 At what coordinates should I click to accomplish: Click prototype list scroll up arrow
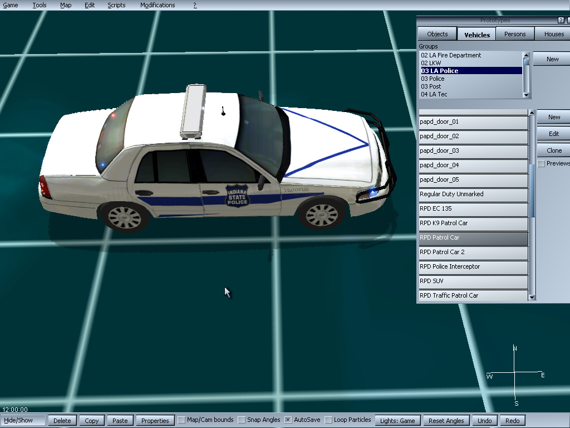[x=532, y=113]
